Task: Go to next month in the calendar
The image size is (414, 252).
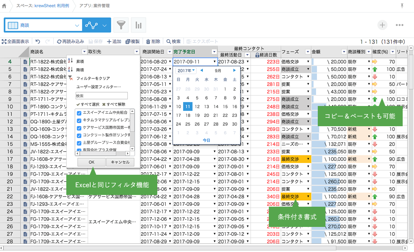Action: pos(234,70)
